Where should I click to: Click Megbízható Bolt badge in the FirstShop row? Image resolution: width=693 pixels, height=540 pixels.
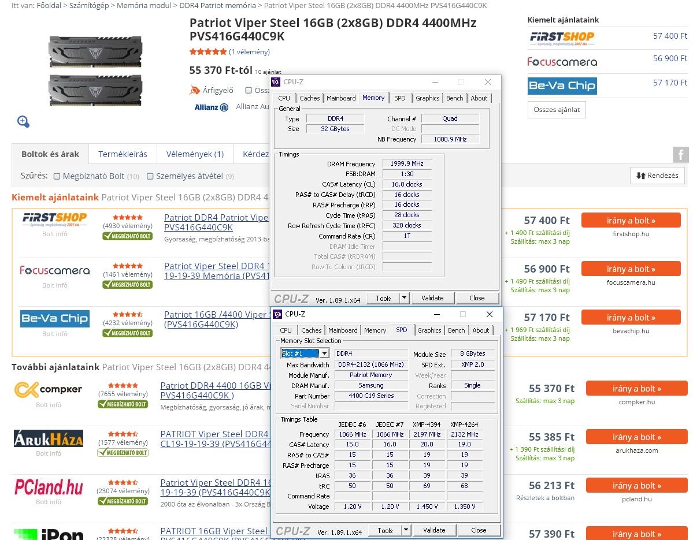pos(127,236)
